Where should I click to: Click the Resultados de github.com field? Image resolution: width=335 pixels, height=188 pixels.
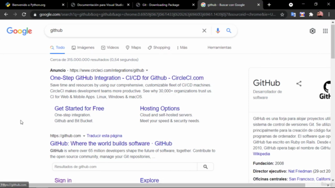pos(125,167)
